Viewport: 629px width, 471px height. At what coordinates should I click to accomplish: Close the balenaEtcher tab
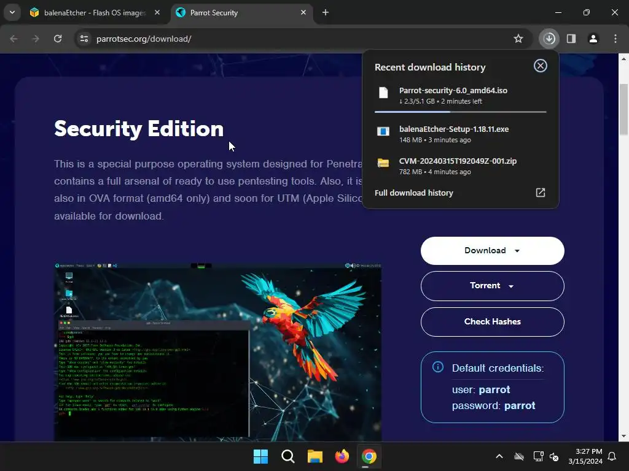pyautogui.click(x=157, y=12)
